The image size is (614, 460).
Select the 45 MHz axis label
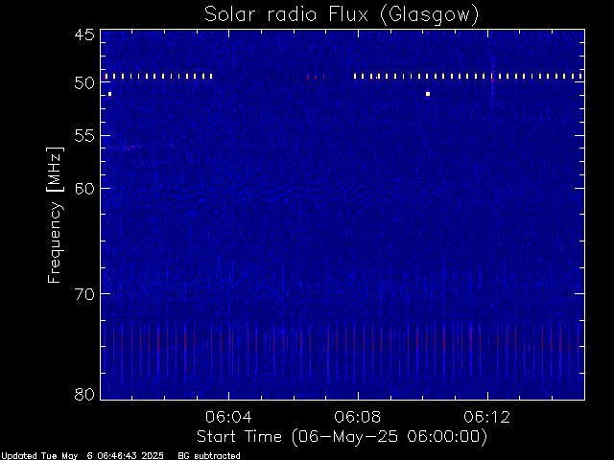tap(84, 34)
